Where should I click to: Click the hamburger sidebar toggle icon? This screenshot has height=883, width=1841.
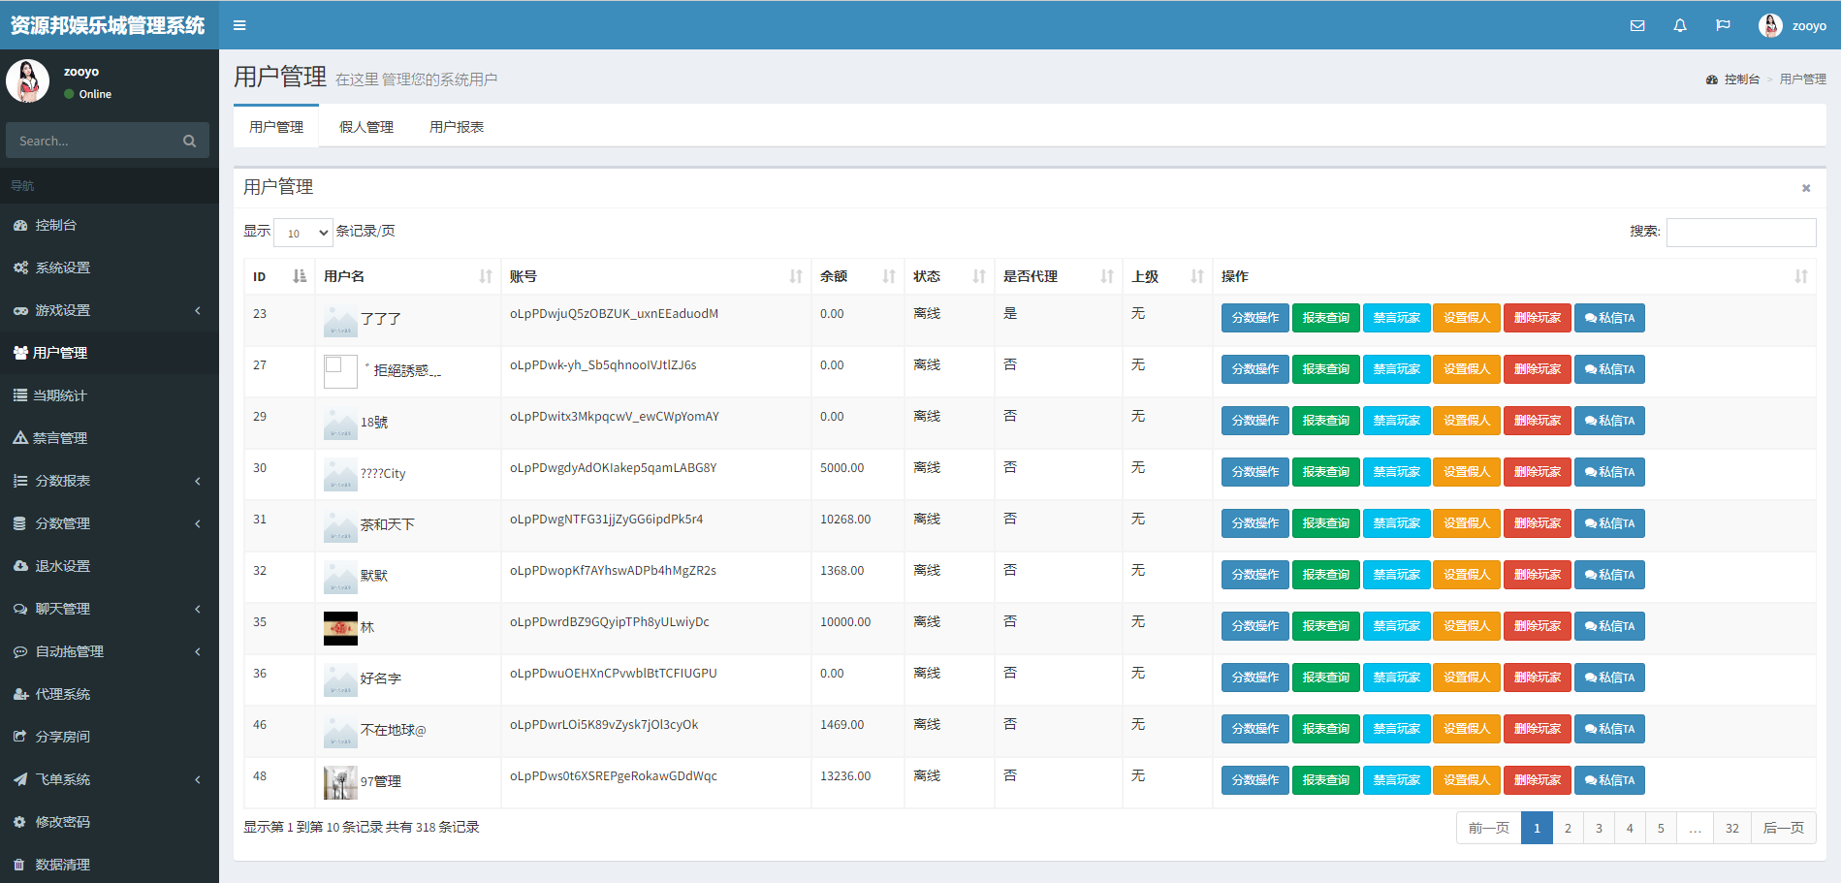click(239, 25)
